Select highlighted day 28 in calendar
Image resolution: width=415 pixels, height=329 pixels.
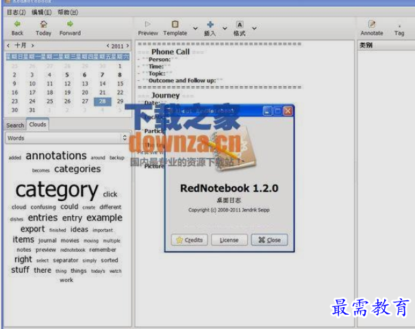click(x=103, y=101)
